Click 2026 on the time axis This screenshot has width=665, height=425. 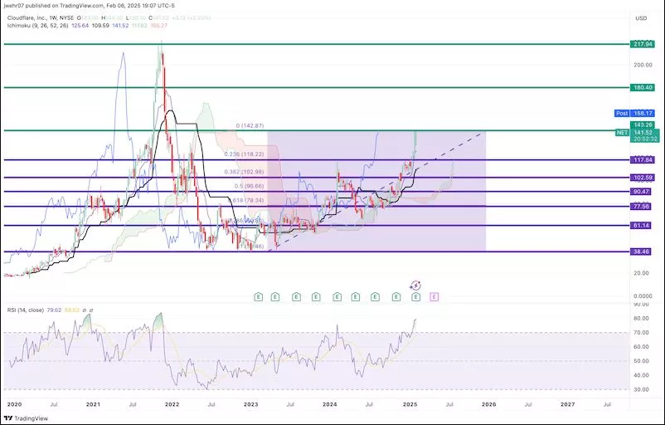coord(488,404)
